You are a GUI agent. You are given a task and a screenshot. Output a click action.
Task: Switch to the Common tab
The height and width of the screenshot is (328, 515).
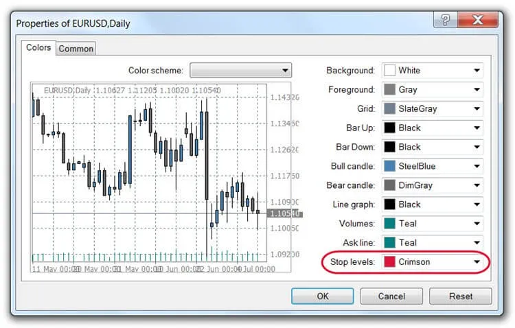tap(76, 49)
